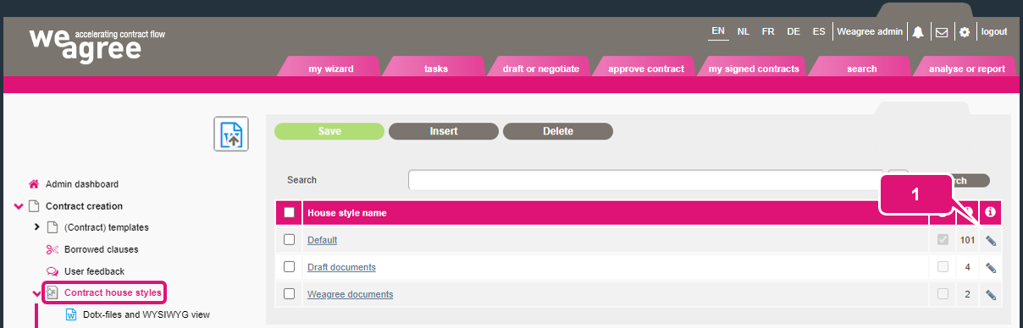This screenshot has width=1023, height=328.
Task: Open the Weagree documents house style link
Action: click(x=350, y=294)
